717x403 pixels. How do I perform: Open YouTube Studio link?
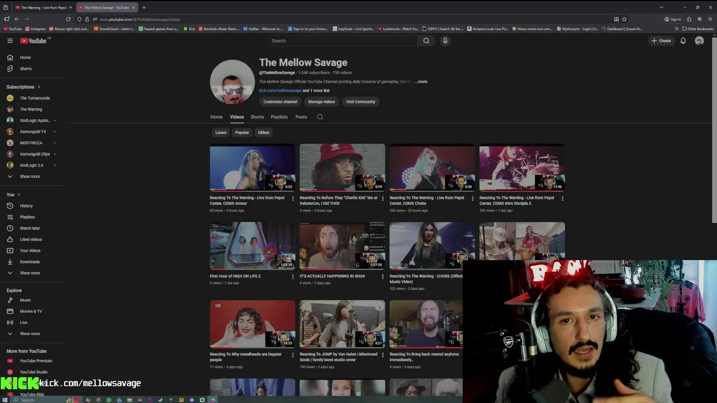point(34,372)
